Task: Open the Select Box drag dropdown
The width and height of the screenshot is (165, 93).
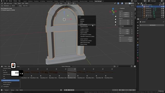Action: click(26, 6)
